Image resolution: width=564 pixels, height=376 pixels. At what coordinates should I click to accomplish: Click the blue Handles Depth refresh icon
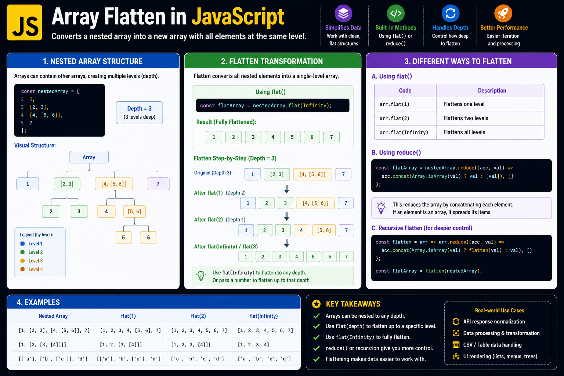pos(450,14)
